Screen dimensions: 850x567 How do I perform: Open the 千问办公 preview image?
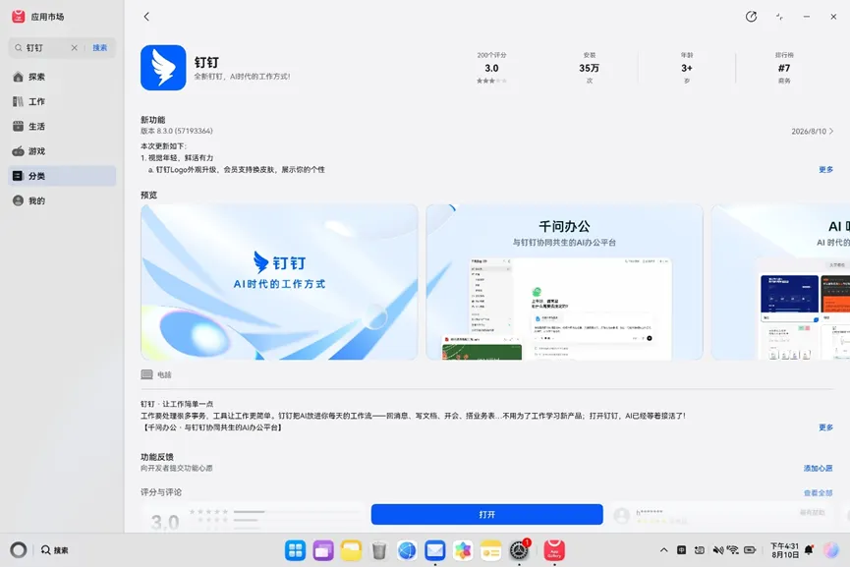click(564, 282)
